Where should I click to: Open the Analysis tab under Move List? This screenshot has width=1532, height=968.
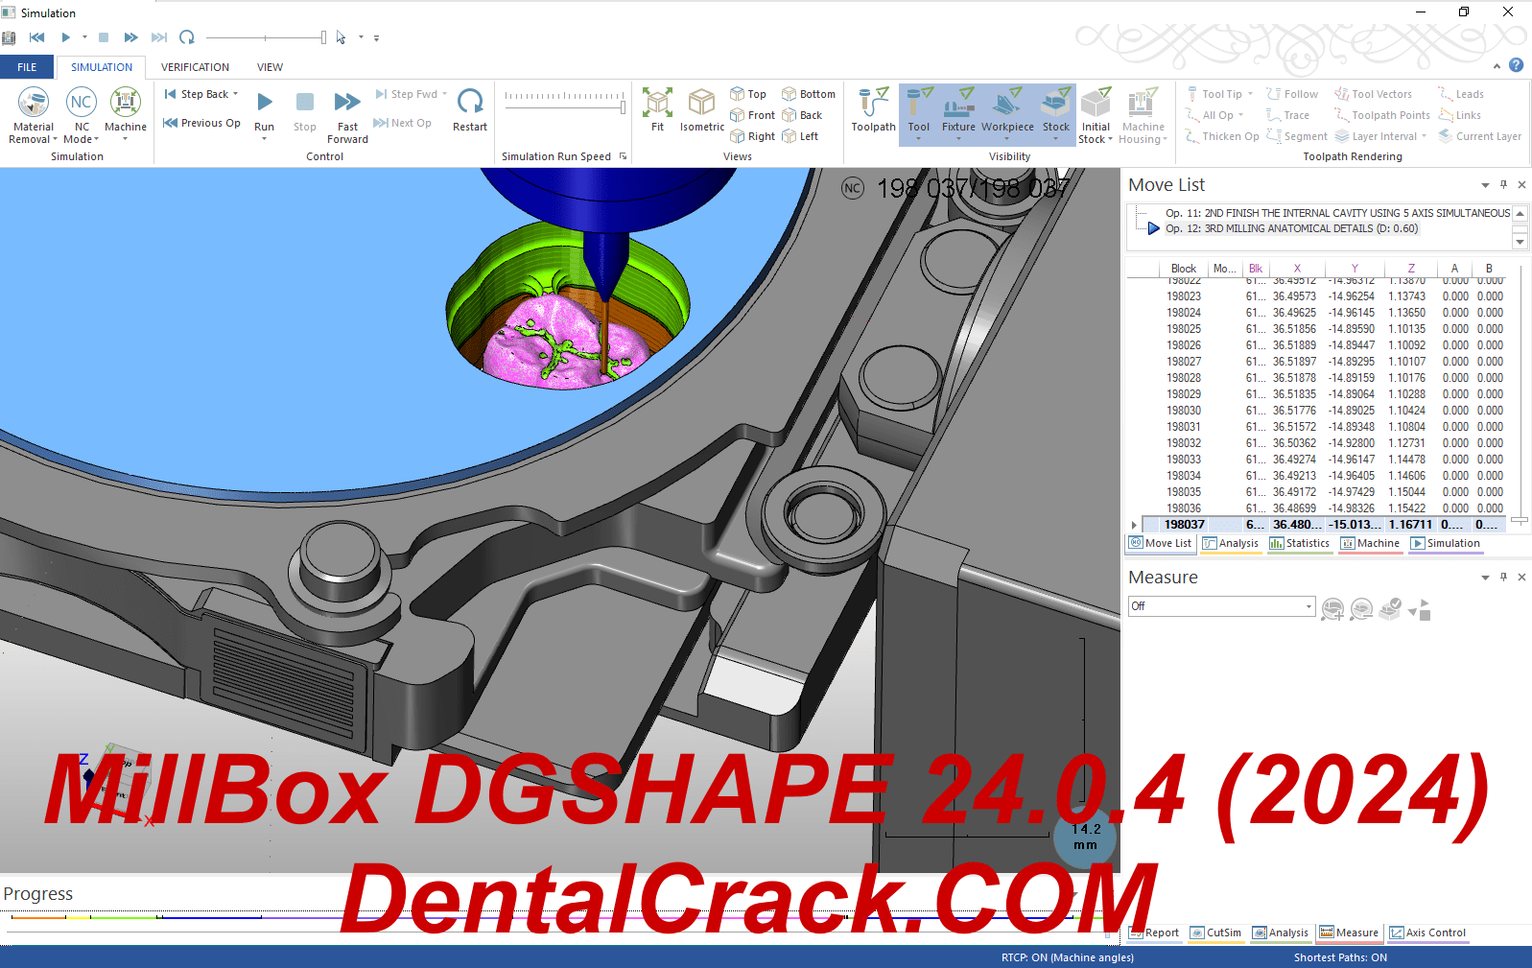(1230, 543)
